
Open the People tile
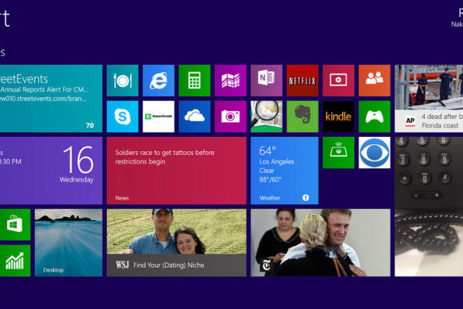pyautogui.click(x=375, y=80)
